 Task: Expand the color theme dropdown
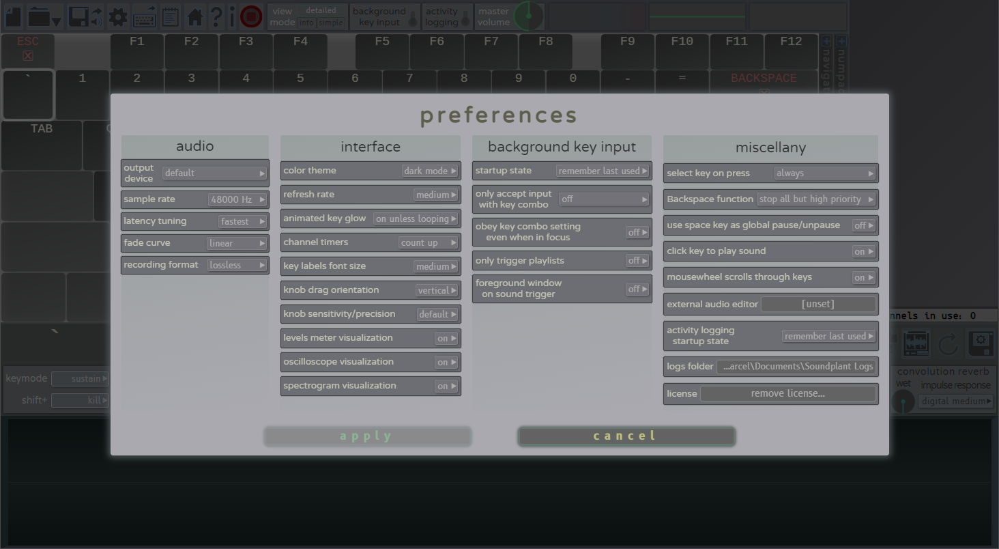[430, 171]
